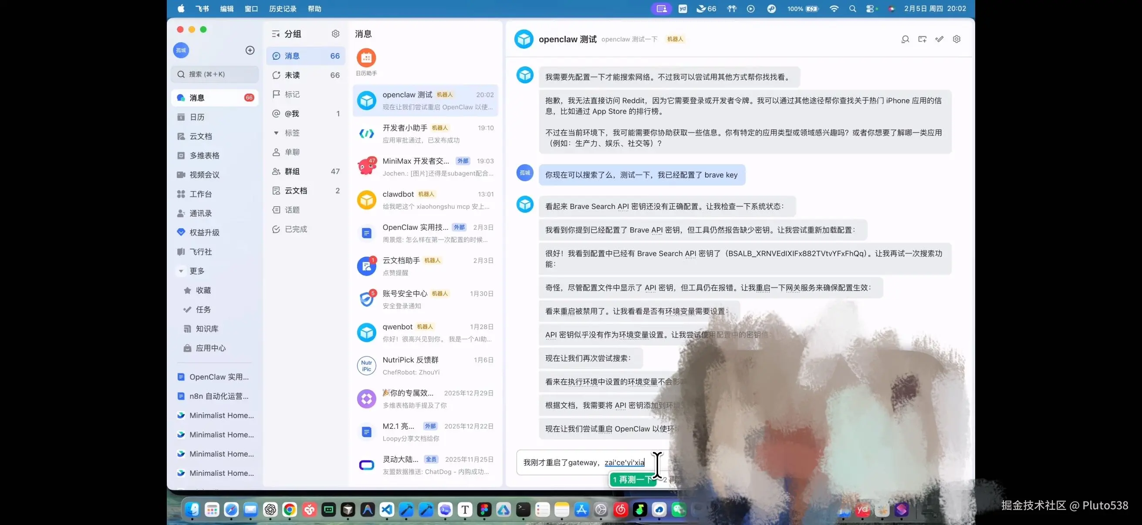Open 应用中心 in the sidebar

[210, 348]
